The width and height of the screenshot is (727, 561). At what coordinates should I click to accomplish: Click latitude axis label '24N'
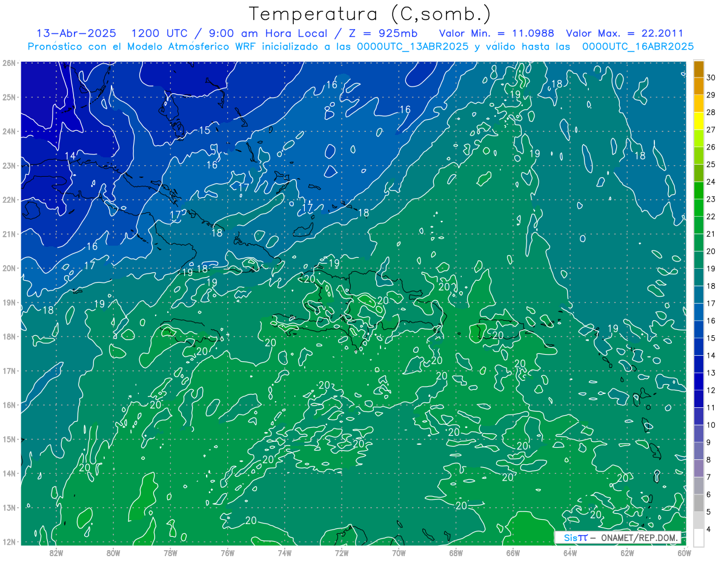(9, 131)
